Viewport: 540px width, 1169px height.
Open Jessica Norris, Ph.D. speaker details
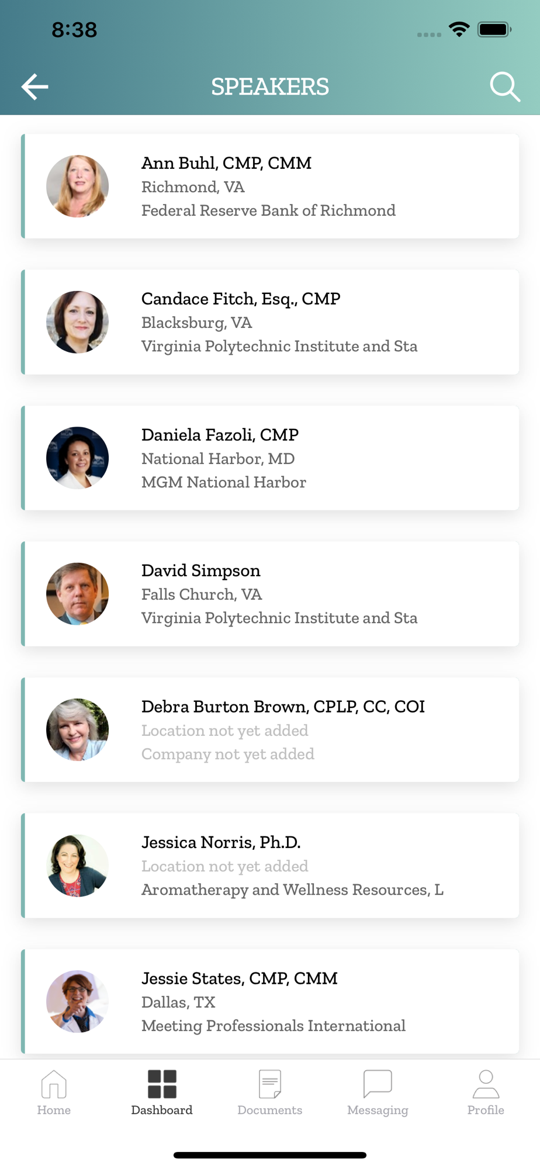[270, 866]
